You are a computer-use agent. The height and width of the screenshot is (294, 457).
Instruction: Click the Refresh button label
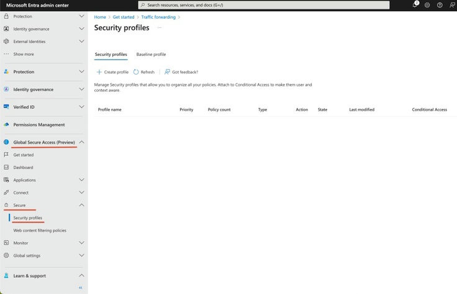click(x=148, y=71)
